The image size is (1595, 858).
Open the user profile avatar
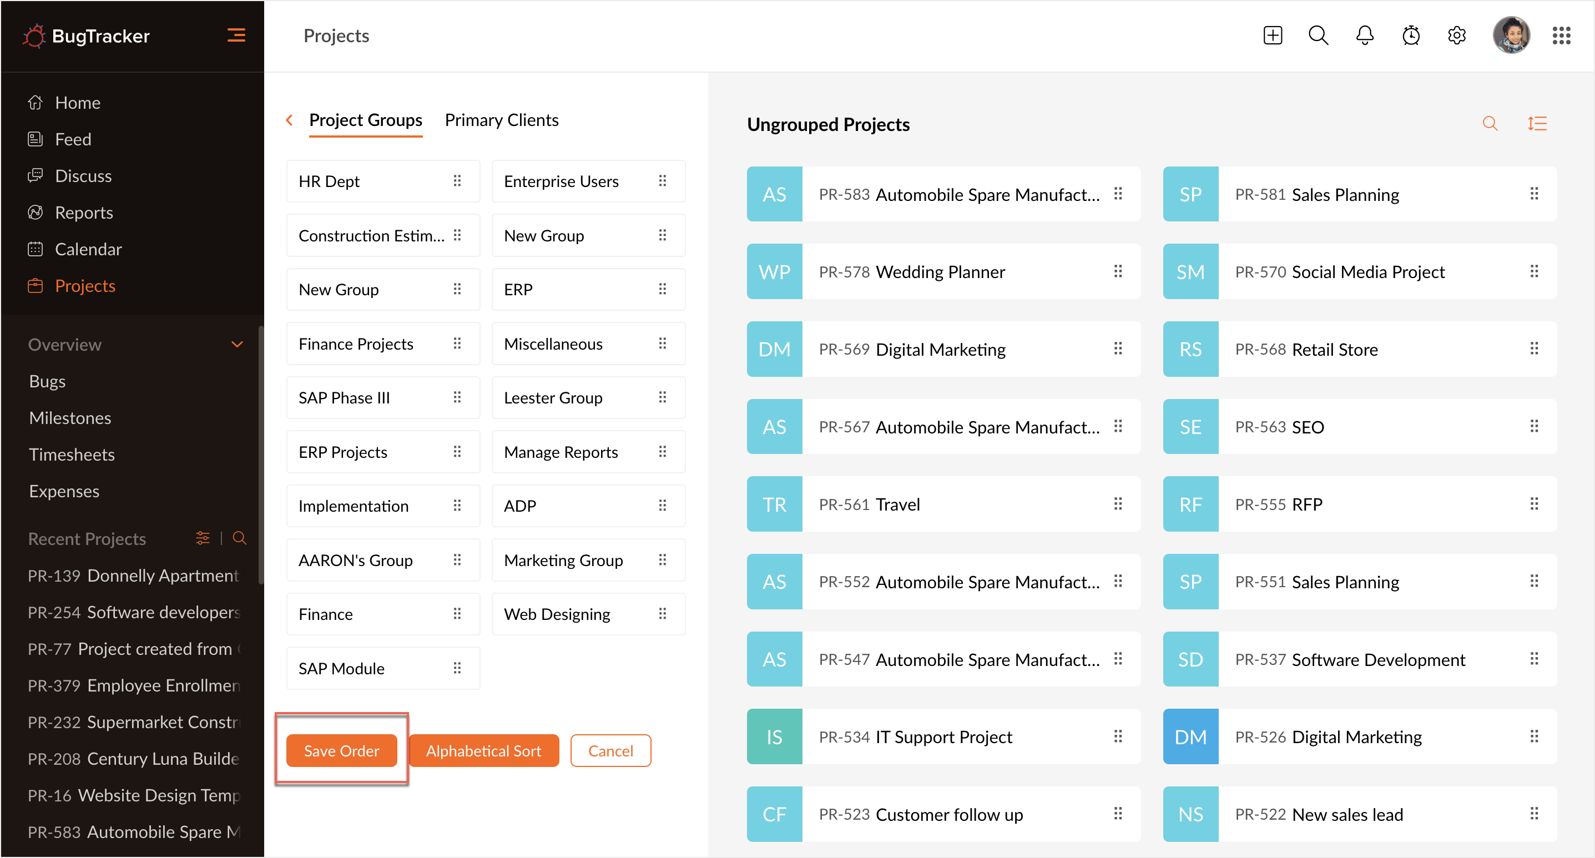(x=1511, y=36)
